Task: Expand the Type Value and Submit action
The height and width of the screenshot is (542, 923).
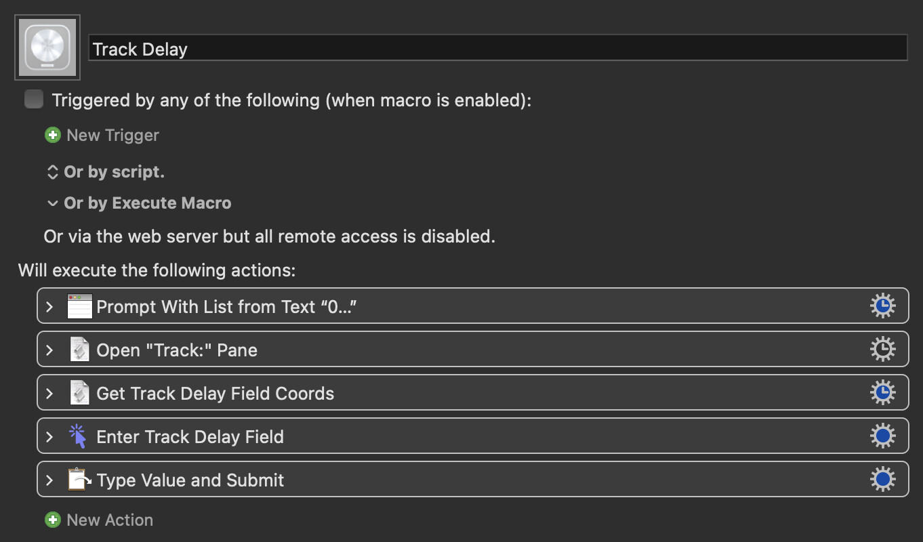Action: tap(49, 480)
